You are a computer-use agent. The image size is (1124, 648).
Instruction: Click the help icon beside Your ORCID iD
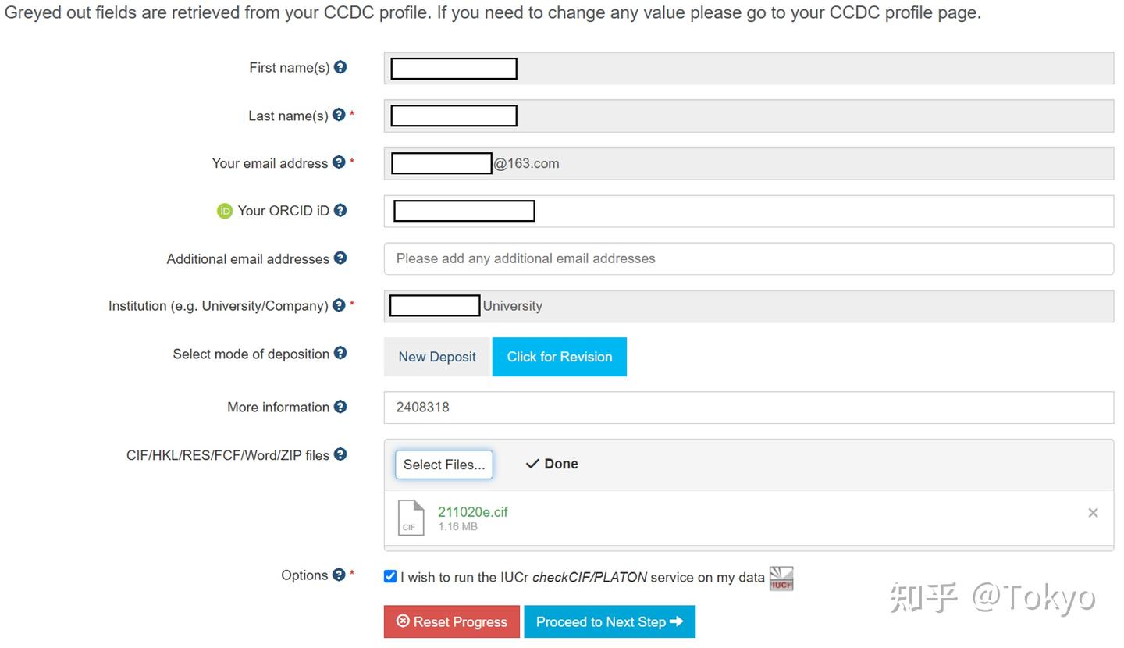(340, 210)
